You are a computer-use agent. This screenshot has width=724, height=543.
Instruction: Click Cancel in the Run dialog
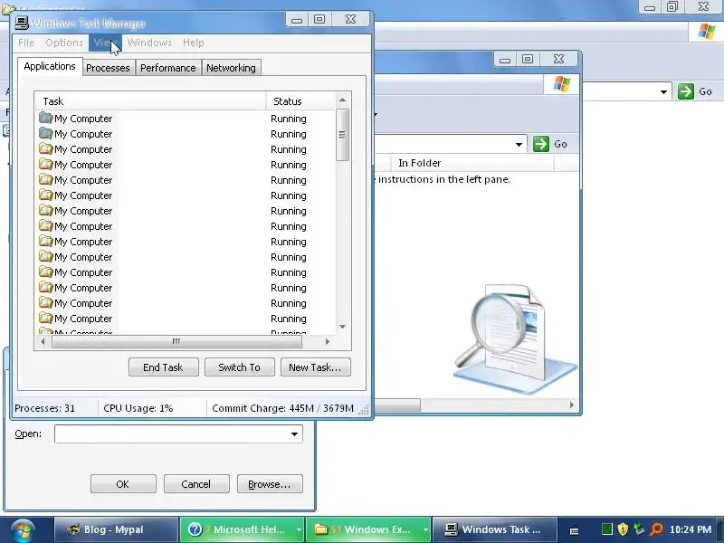pos(196,484)
